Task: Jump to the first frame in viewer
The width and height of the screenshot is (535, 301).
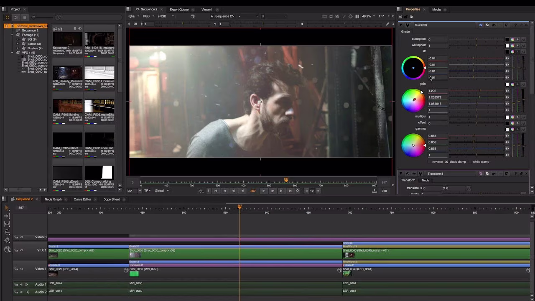Action: click(x=216, y=191)
